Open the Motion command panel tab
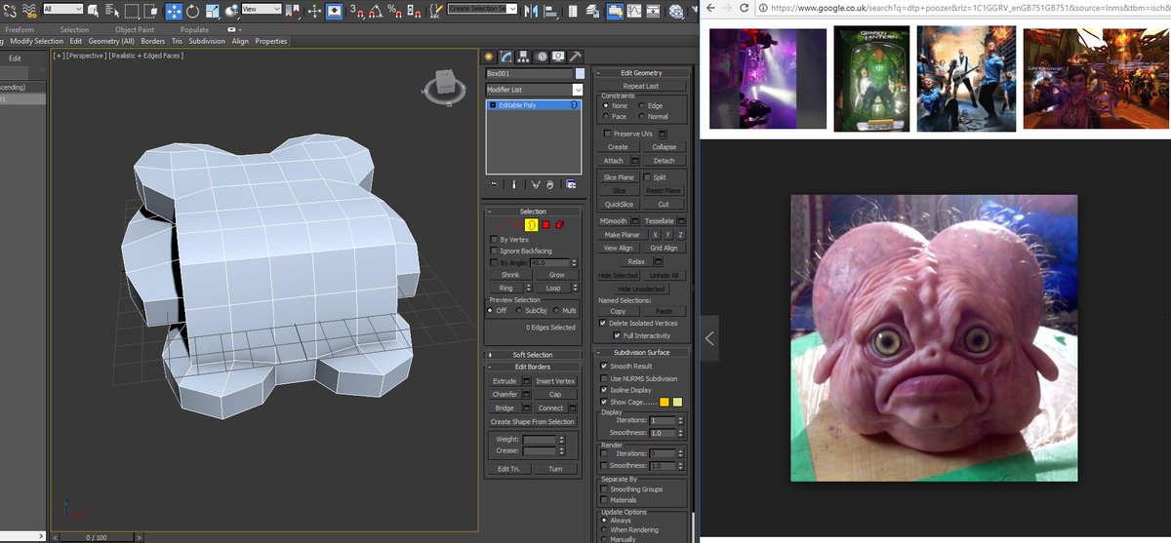Screen dimensions: 1171x543 (541, 56)
